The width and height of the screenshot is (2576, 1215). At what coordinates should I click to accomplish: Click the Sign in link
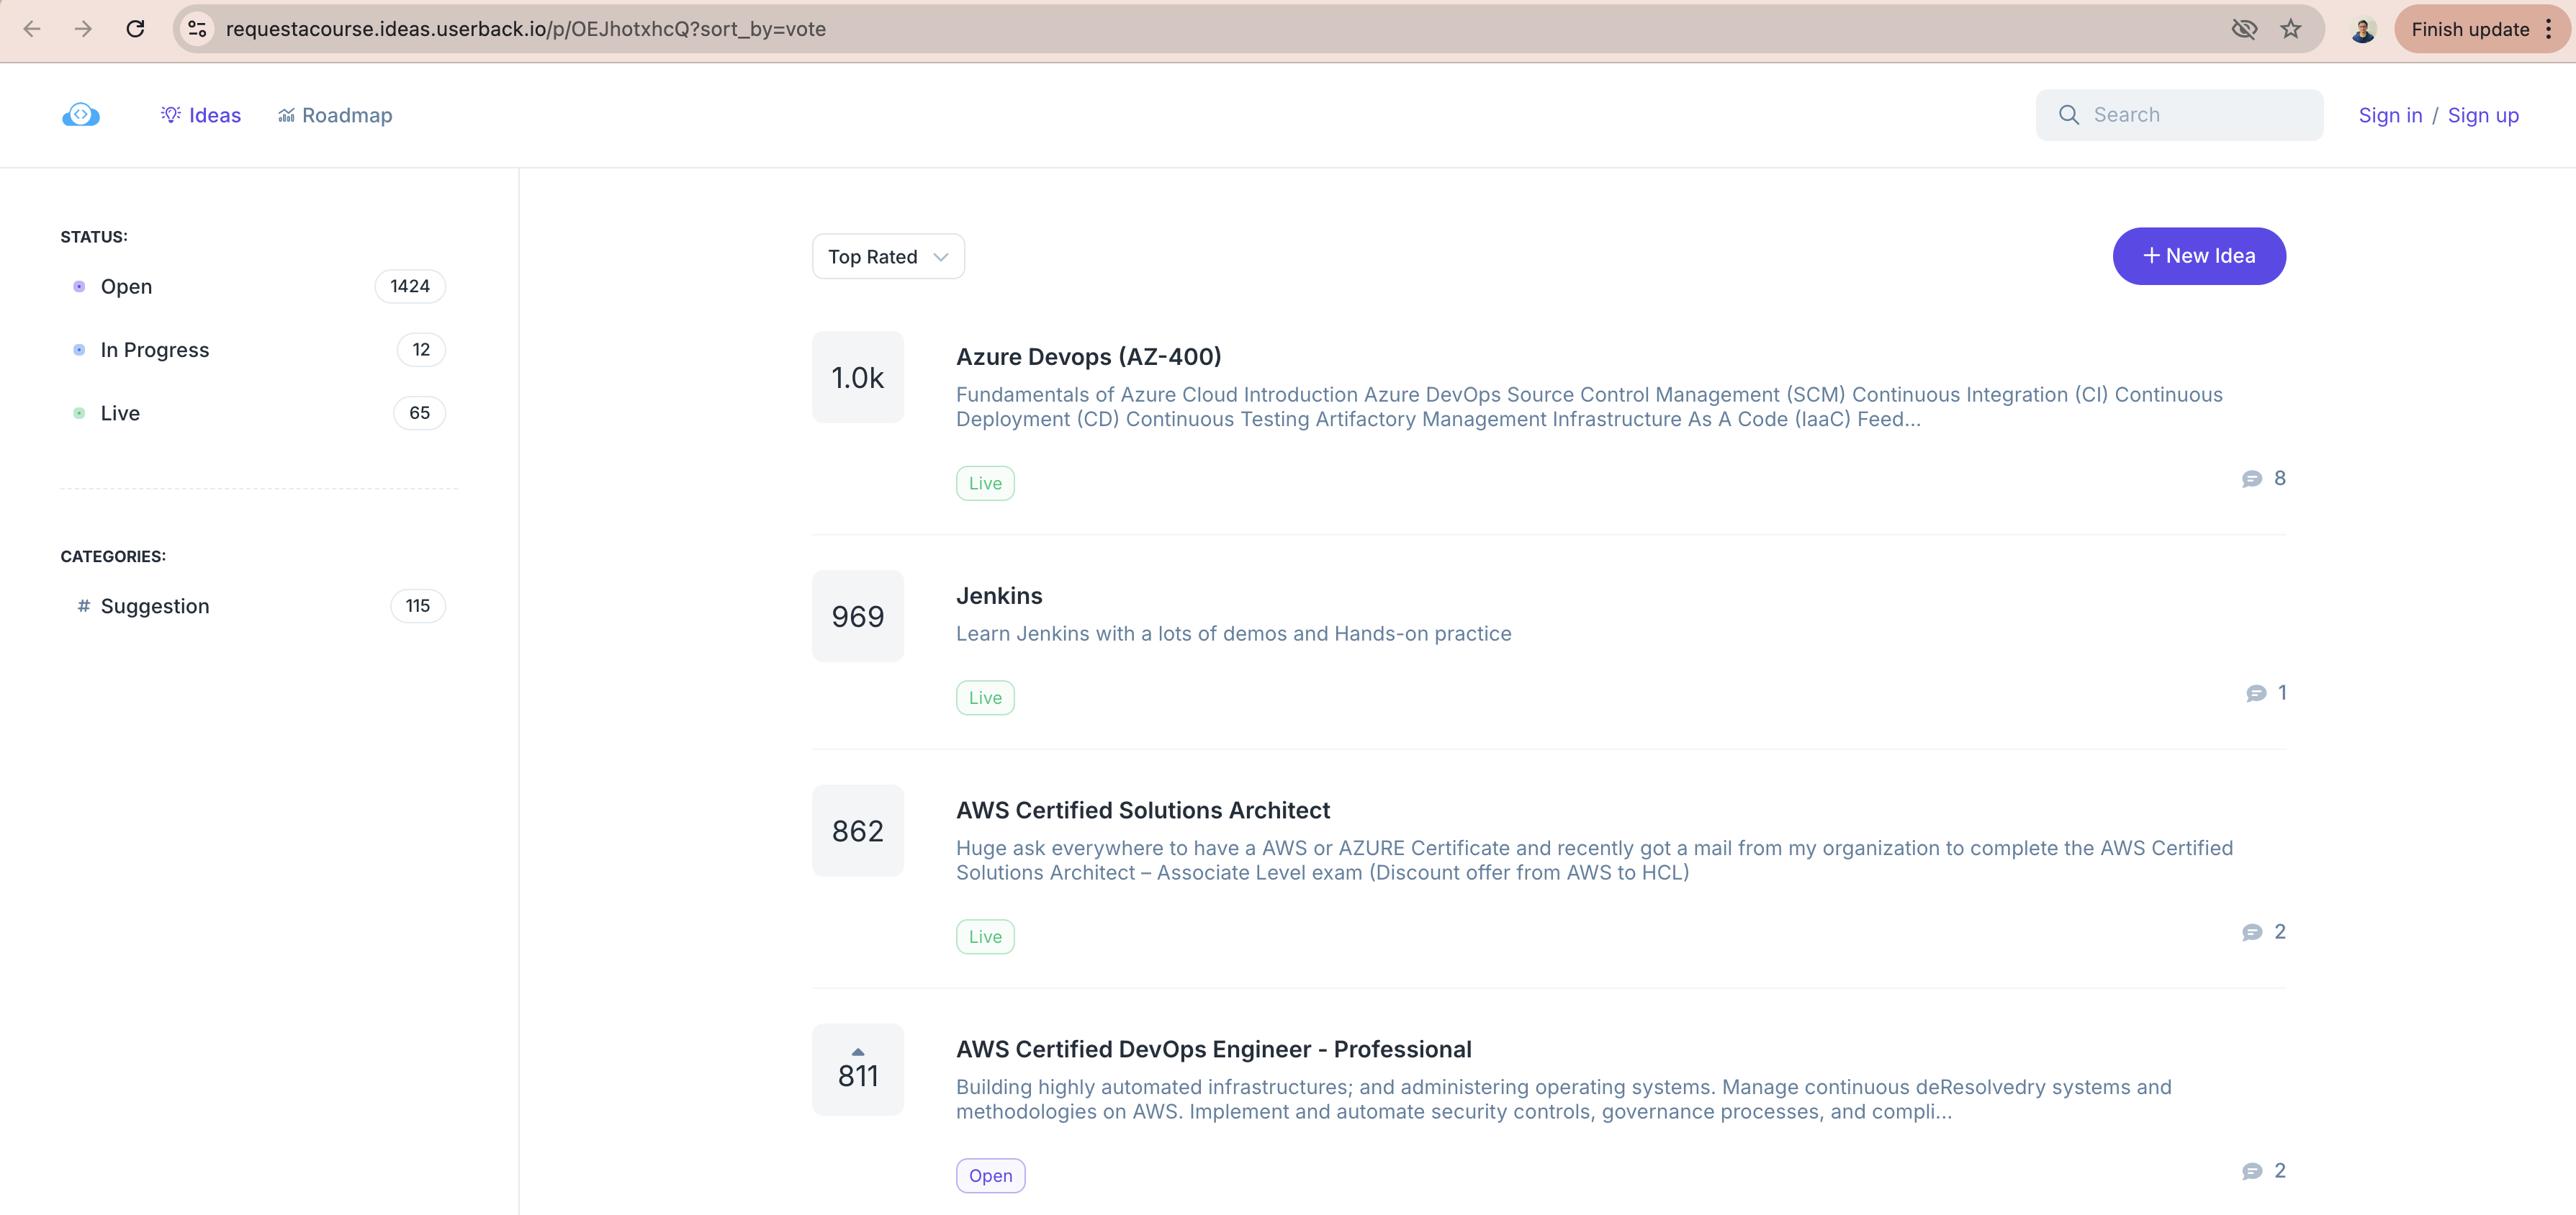coord(2390,115)
